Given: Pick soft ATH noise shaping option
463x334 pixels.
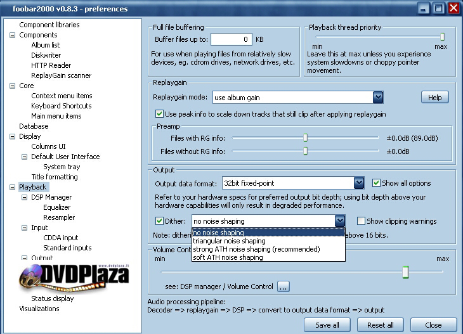Looking at the screenshot, I should (x=228, y=257).
